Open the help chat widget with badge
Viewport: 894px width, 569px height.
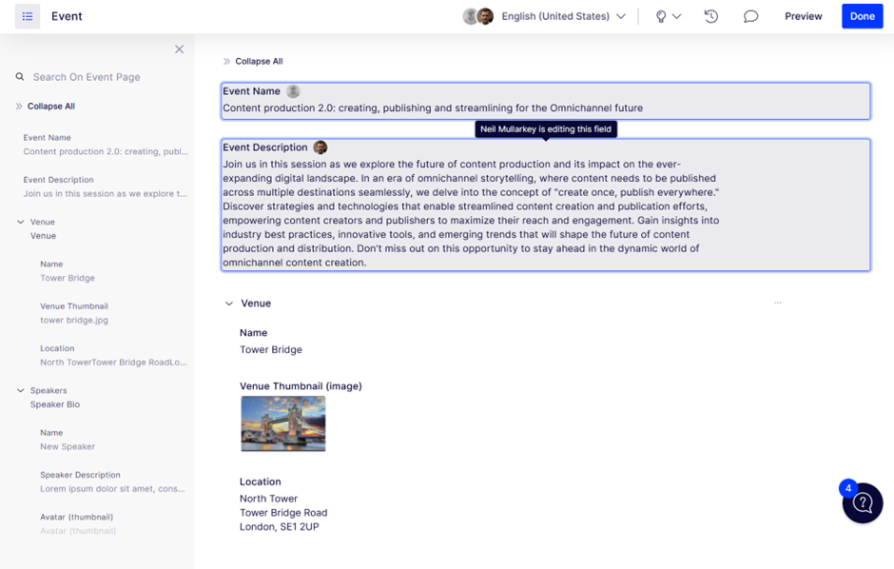click(862, 501)
